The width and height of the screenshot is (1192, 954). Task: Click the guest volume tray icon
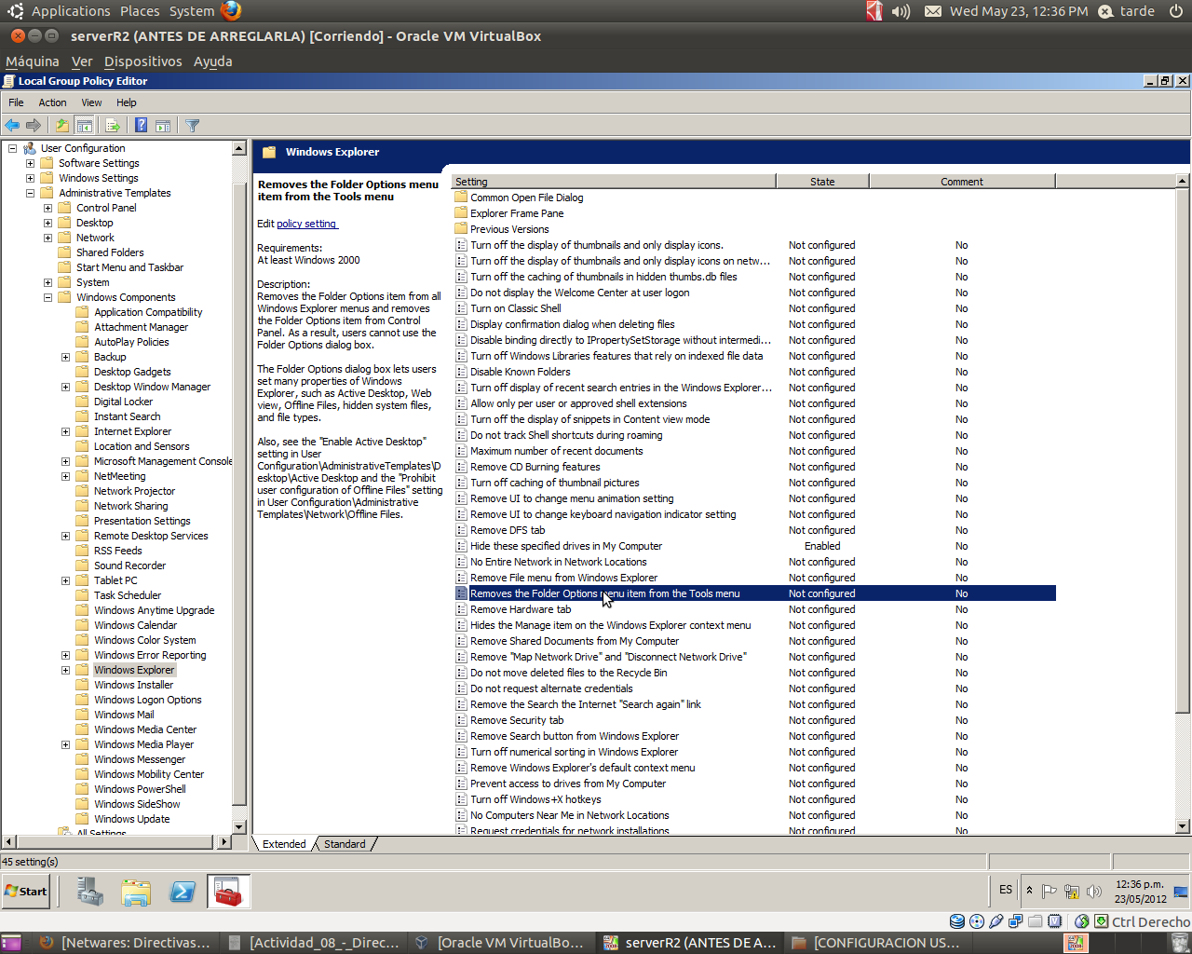coord(1093,891)
